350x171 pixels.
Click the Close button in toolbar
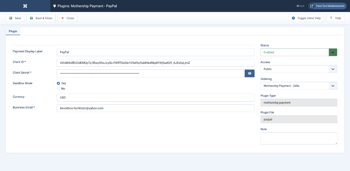[x=68, y=18]
